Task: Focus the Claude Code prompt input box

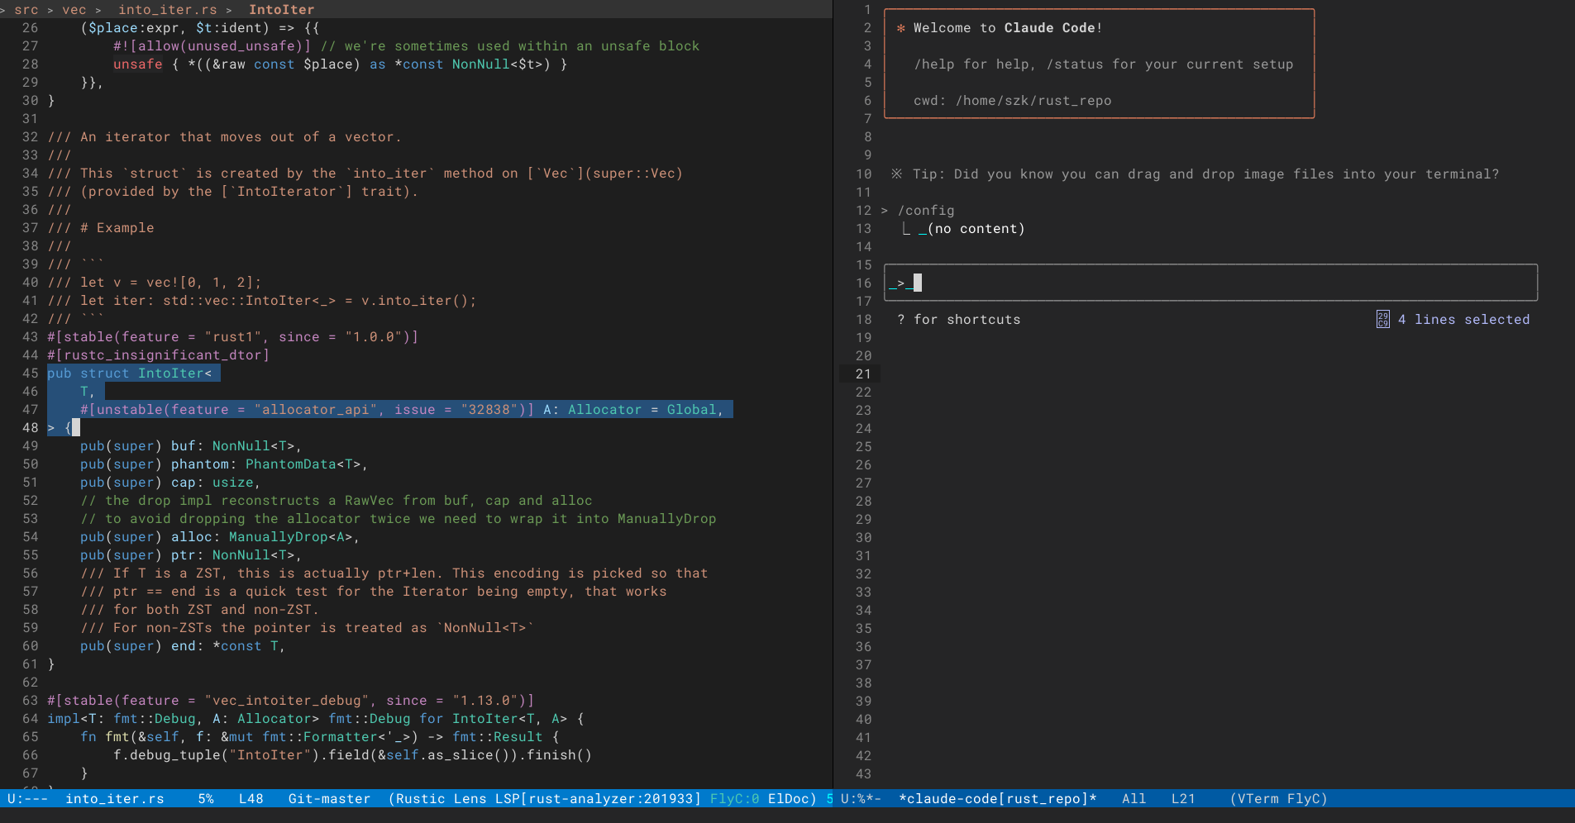Action: pyautogui.click(x=1210, y=283)
